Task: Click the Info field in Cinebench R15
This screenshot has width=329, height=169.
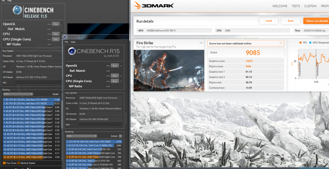Action: tap(100, 125)
